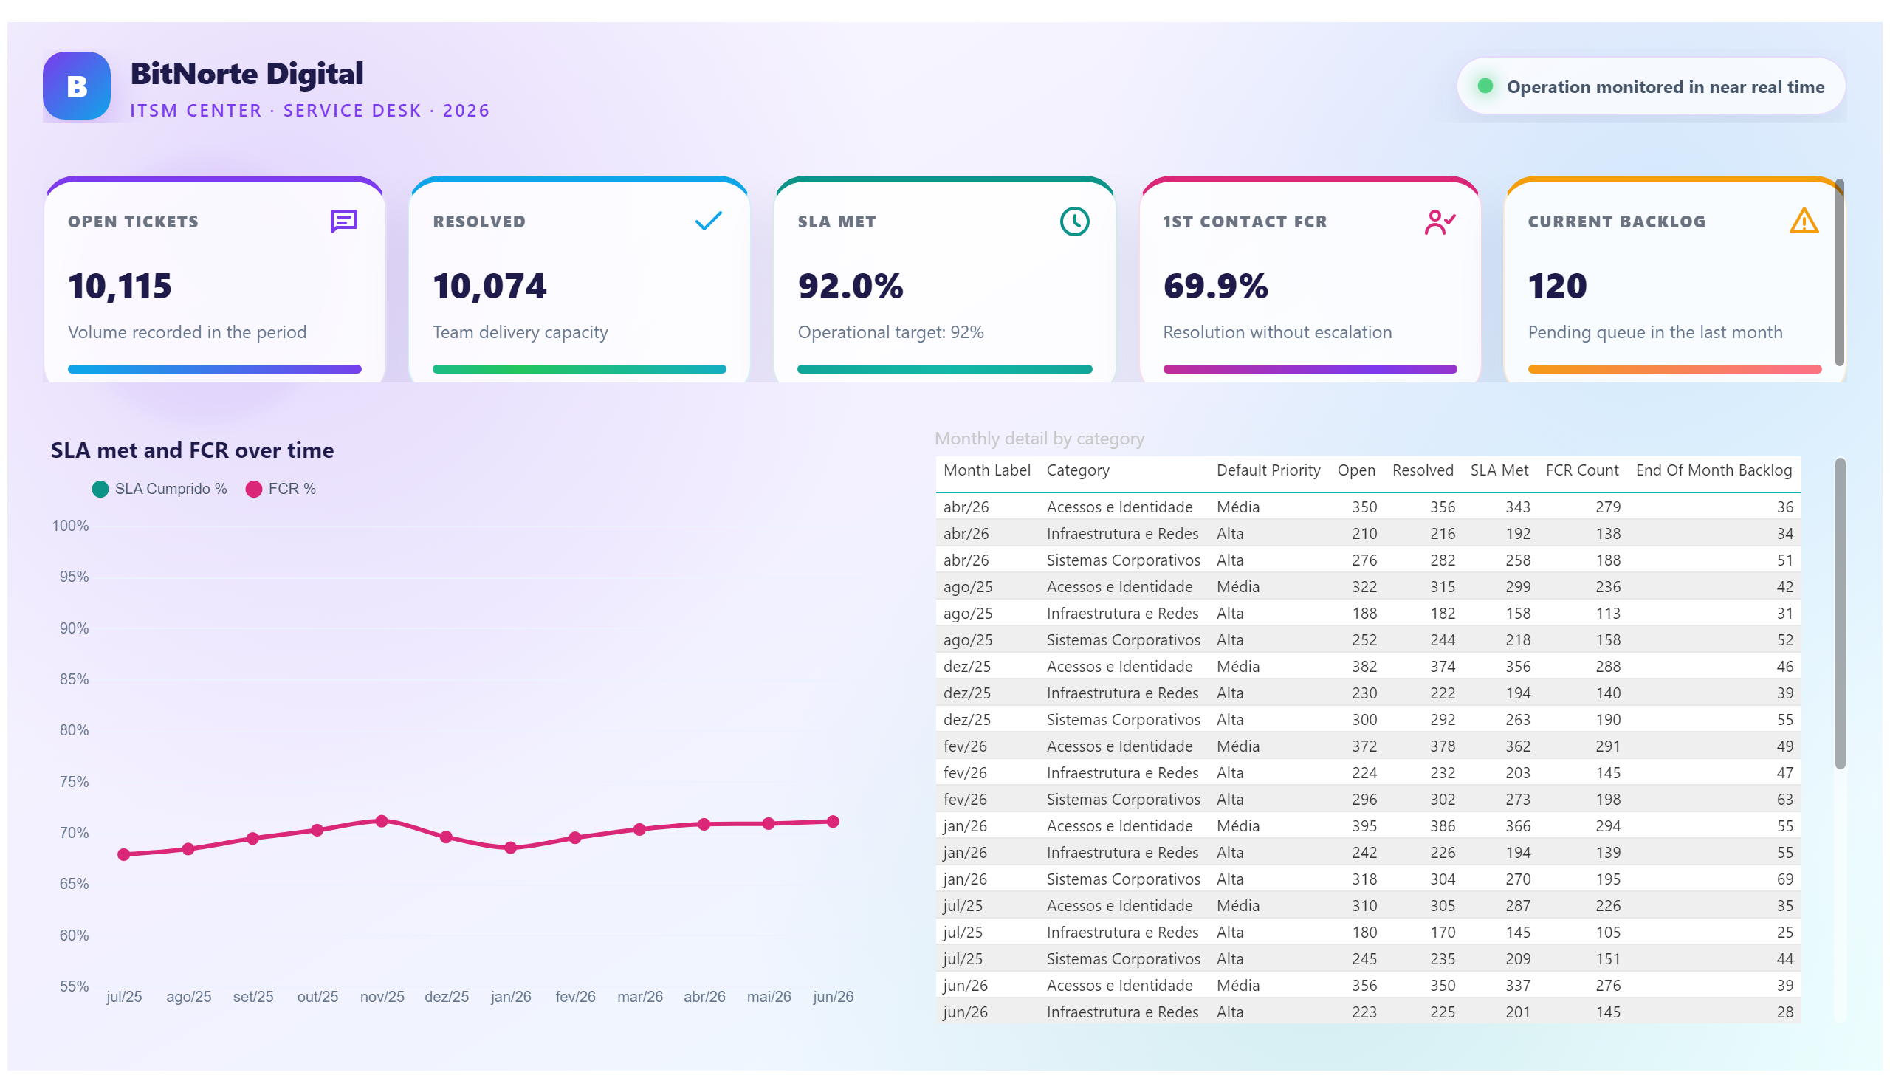Toggle SLA Cumprido % legend item

[159, 489]
